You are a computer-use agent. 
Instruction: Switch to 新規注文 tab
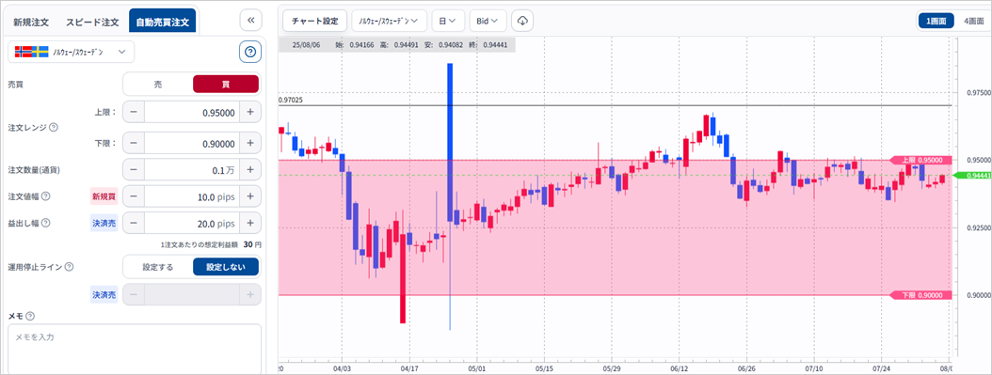[x=32, y=22]
